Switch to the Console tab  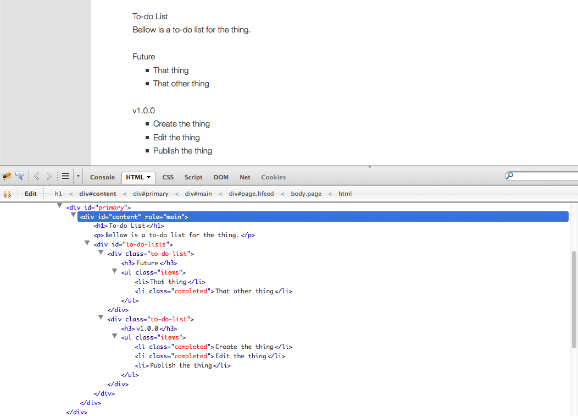(102, 177)
